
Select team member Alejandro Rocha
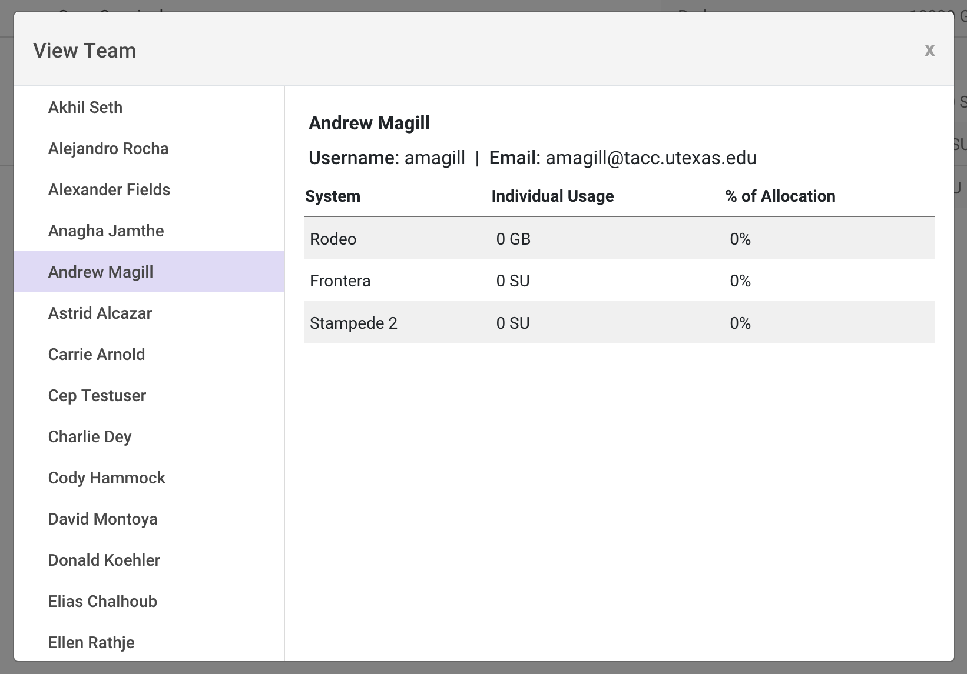(x=108, y=148)
